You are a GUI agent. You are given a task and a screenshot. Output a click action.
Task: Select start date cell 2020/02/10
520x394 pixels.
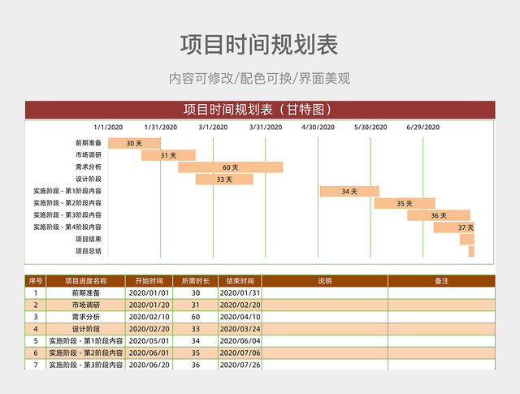coord(149,317)
